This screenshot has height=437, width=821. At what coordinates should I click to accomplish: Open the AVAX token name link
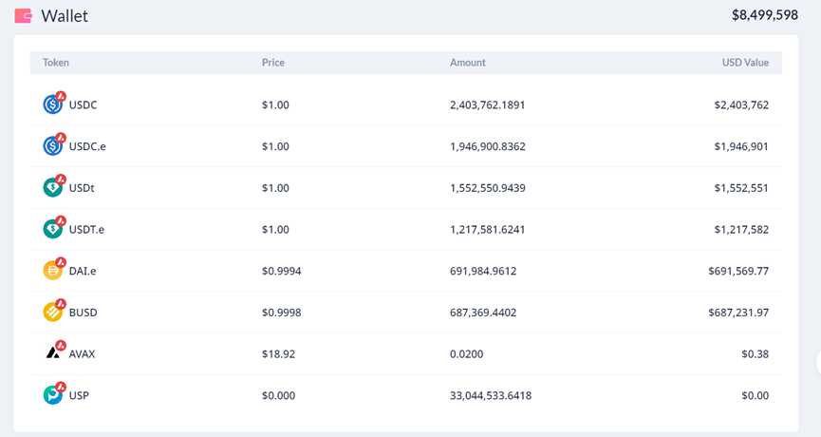tap(83, 353)
